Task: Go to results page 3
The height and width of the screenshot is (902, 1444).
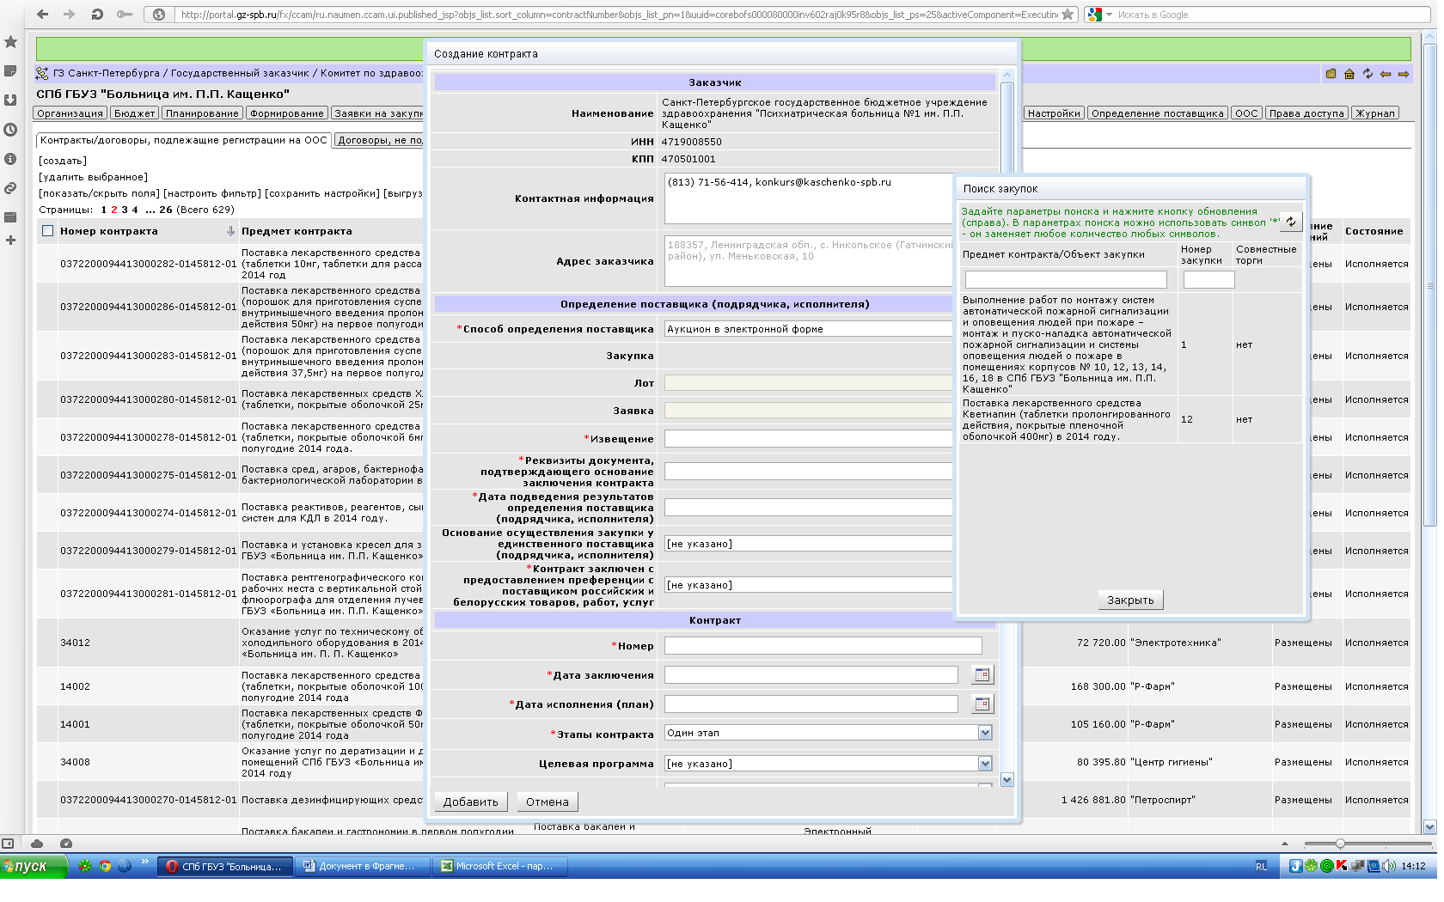Action: [125, 210]
